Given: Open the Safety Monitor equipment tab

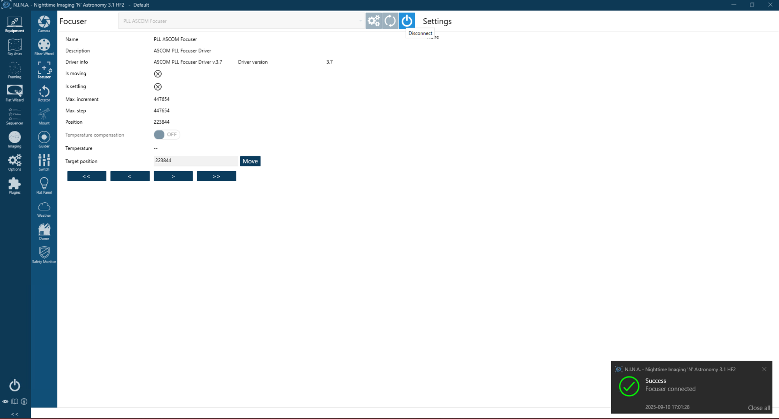Looking at the screenshot, I should [x=44, y=255].
